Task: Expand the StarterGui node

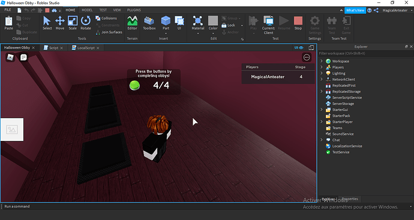Action: 322,110
